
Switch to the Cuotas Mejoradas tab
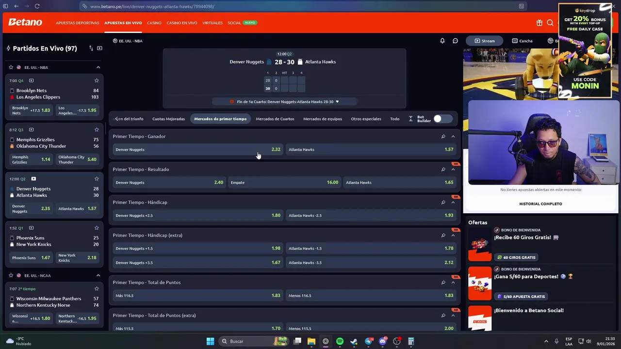click(x=168, y=119)
